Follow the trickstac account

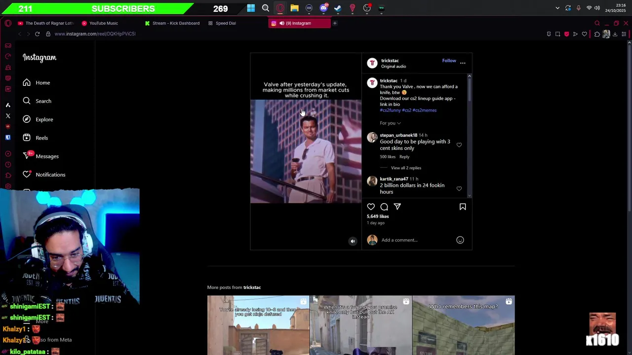pyautogui.click(x=449, y=61)
